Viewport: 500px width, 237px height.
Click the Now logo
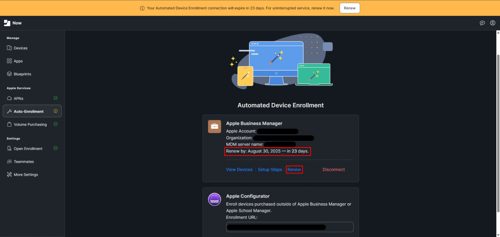12,23
